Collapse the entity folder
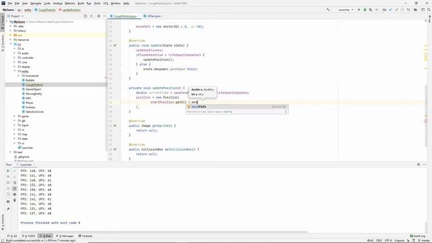Screen dimensions: 432x243 click(15, 71)
